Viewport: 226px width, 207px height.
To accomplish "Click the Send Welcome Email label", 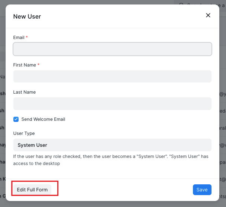I will point(43,119).
